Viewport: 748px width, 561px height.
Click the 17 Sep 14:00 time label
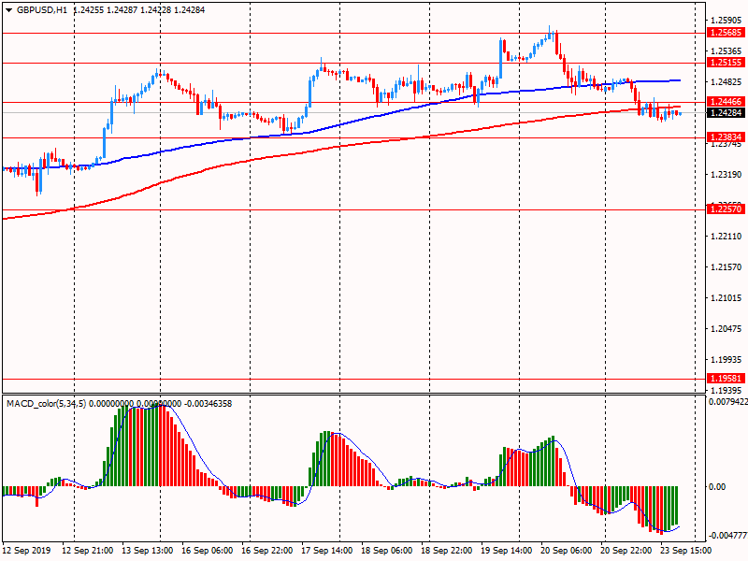click(327, 551)
